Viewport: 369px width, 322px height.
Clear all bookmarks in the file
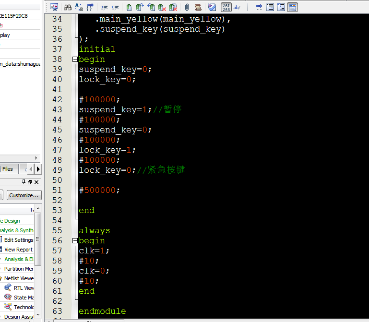(173, 7)
